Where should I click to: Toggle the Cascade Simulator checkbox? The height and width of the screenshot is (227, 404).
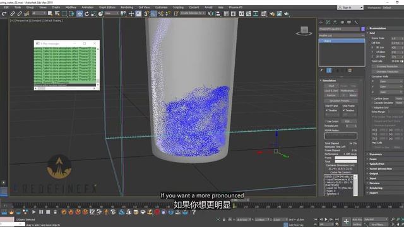pyautogui.click(x=373, y=103)
